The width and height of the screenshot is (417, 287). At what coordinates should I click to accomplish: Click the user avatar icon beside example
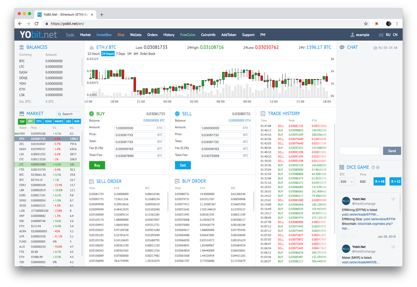tap(353, 35)
